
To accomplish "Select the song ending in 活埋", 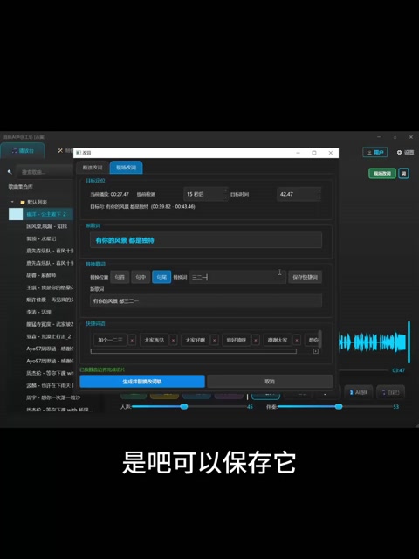I will (x=38, y=312).
